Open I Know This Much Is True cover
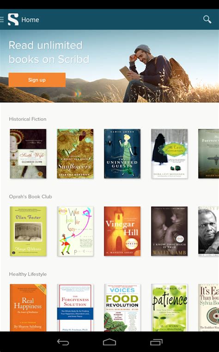The height and width of the screenshot is (352, 219). point(170,231)
